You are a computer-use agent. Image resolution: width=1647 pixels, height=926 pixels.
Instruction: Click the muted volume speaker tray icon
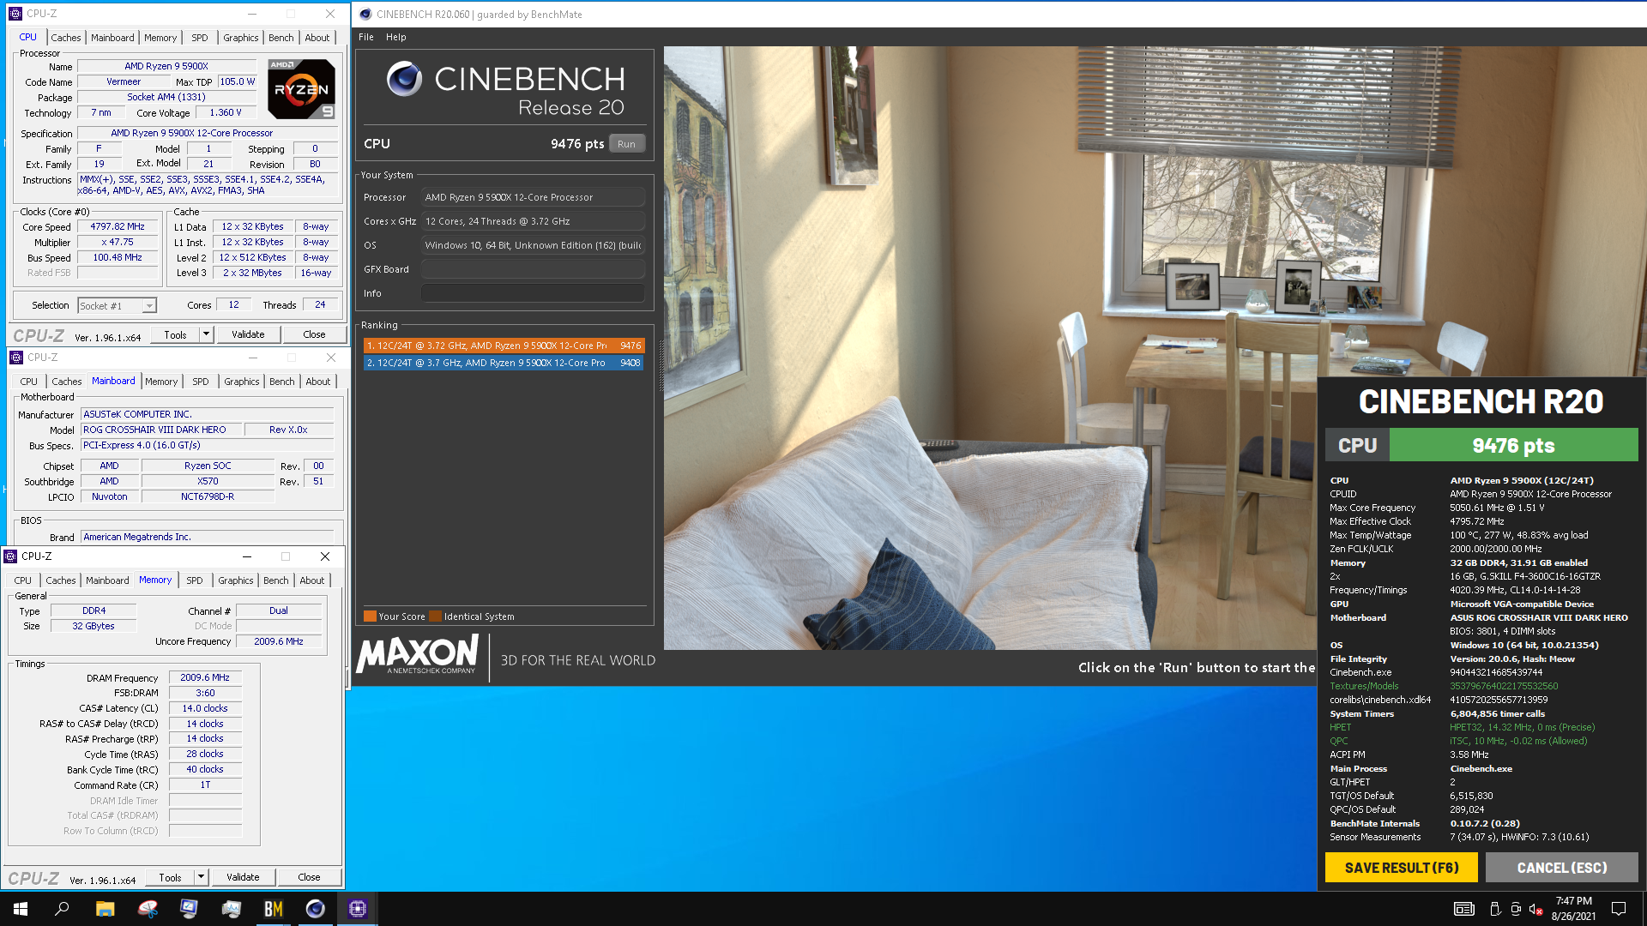click(x=1536, y=909)
